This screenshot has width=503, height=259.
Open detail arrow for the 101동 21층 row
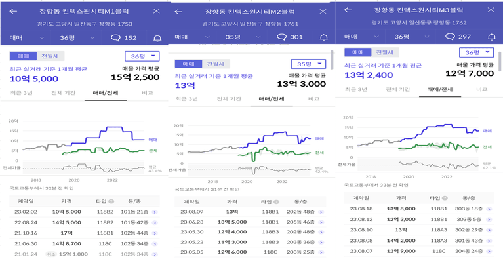155,212
